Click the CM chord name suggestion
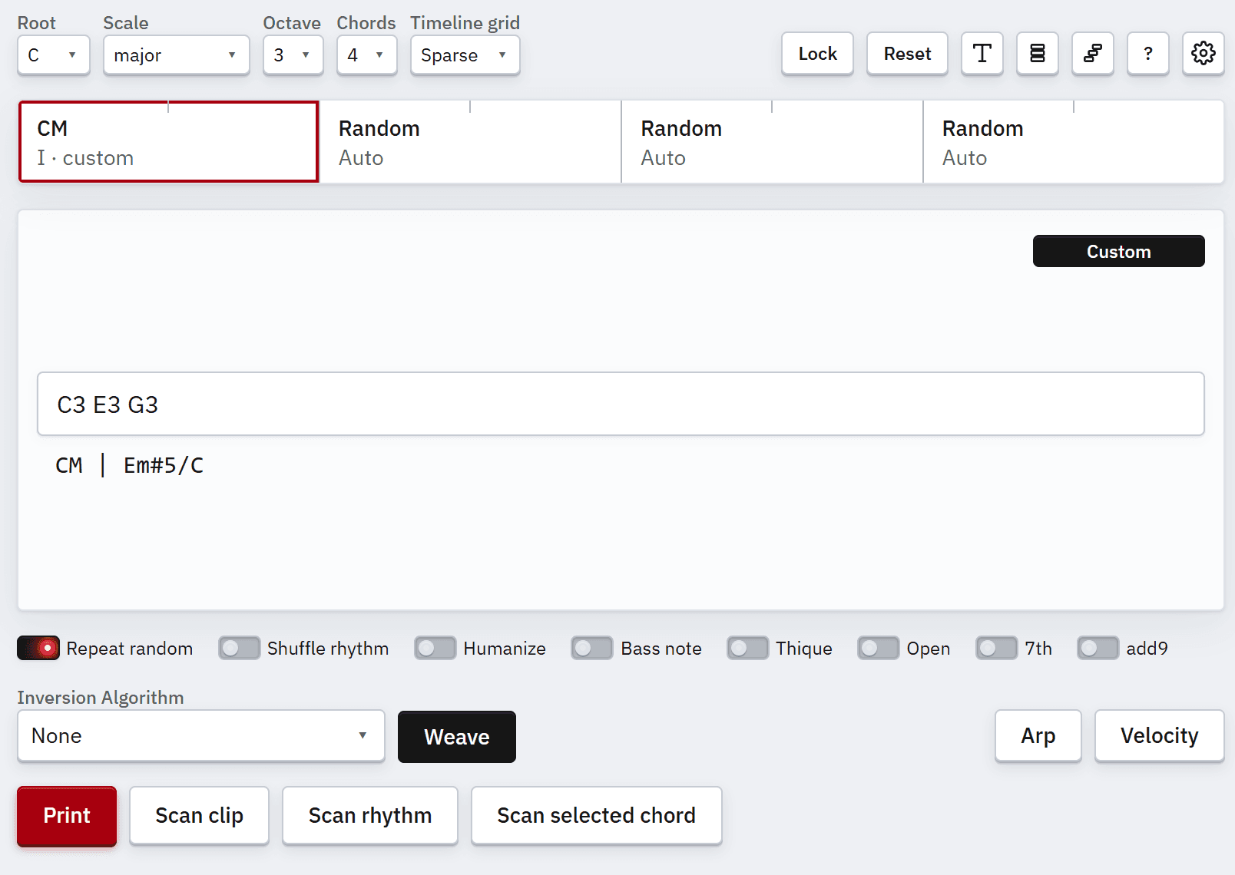 coord(69,466)
